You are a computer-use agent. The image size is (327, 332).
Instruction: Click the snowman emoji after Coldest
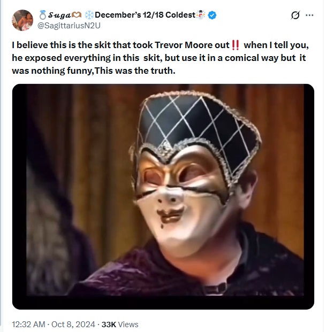pos(202,15)
